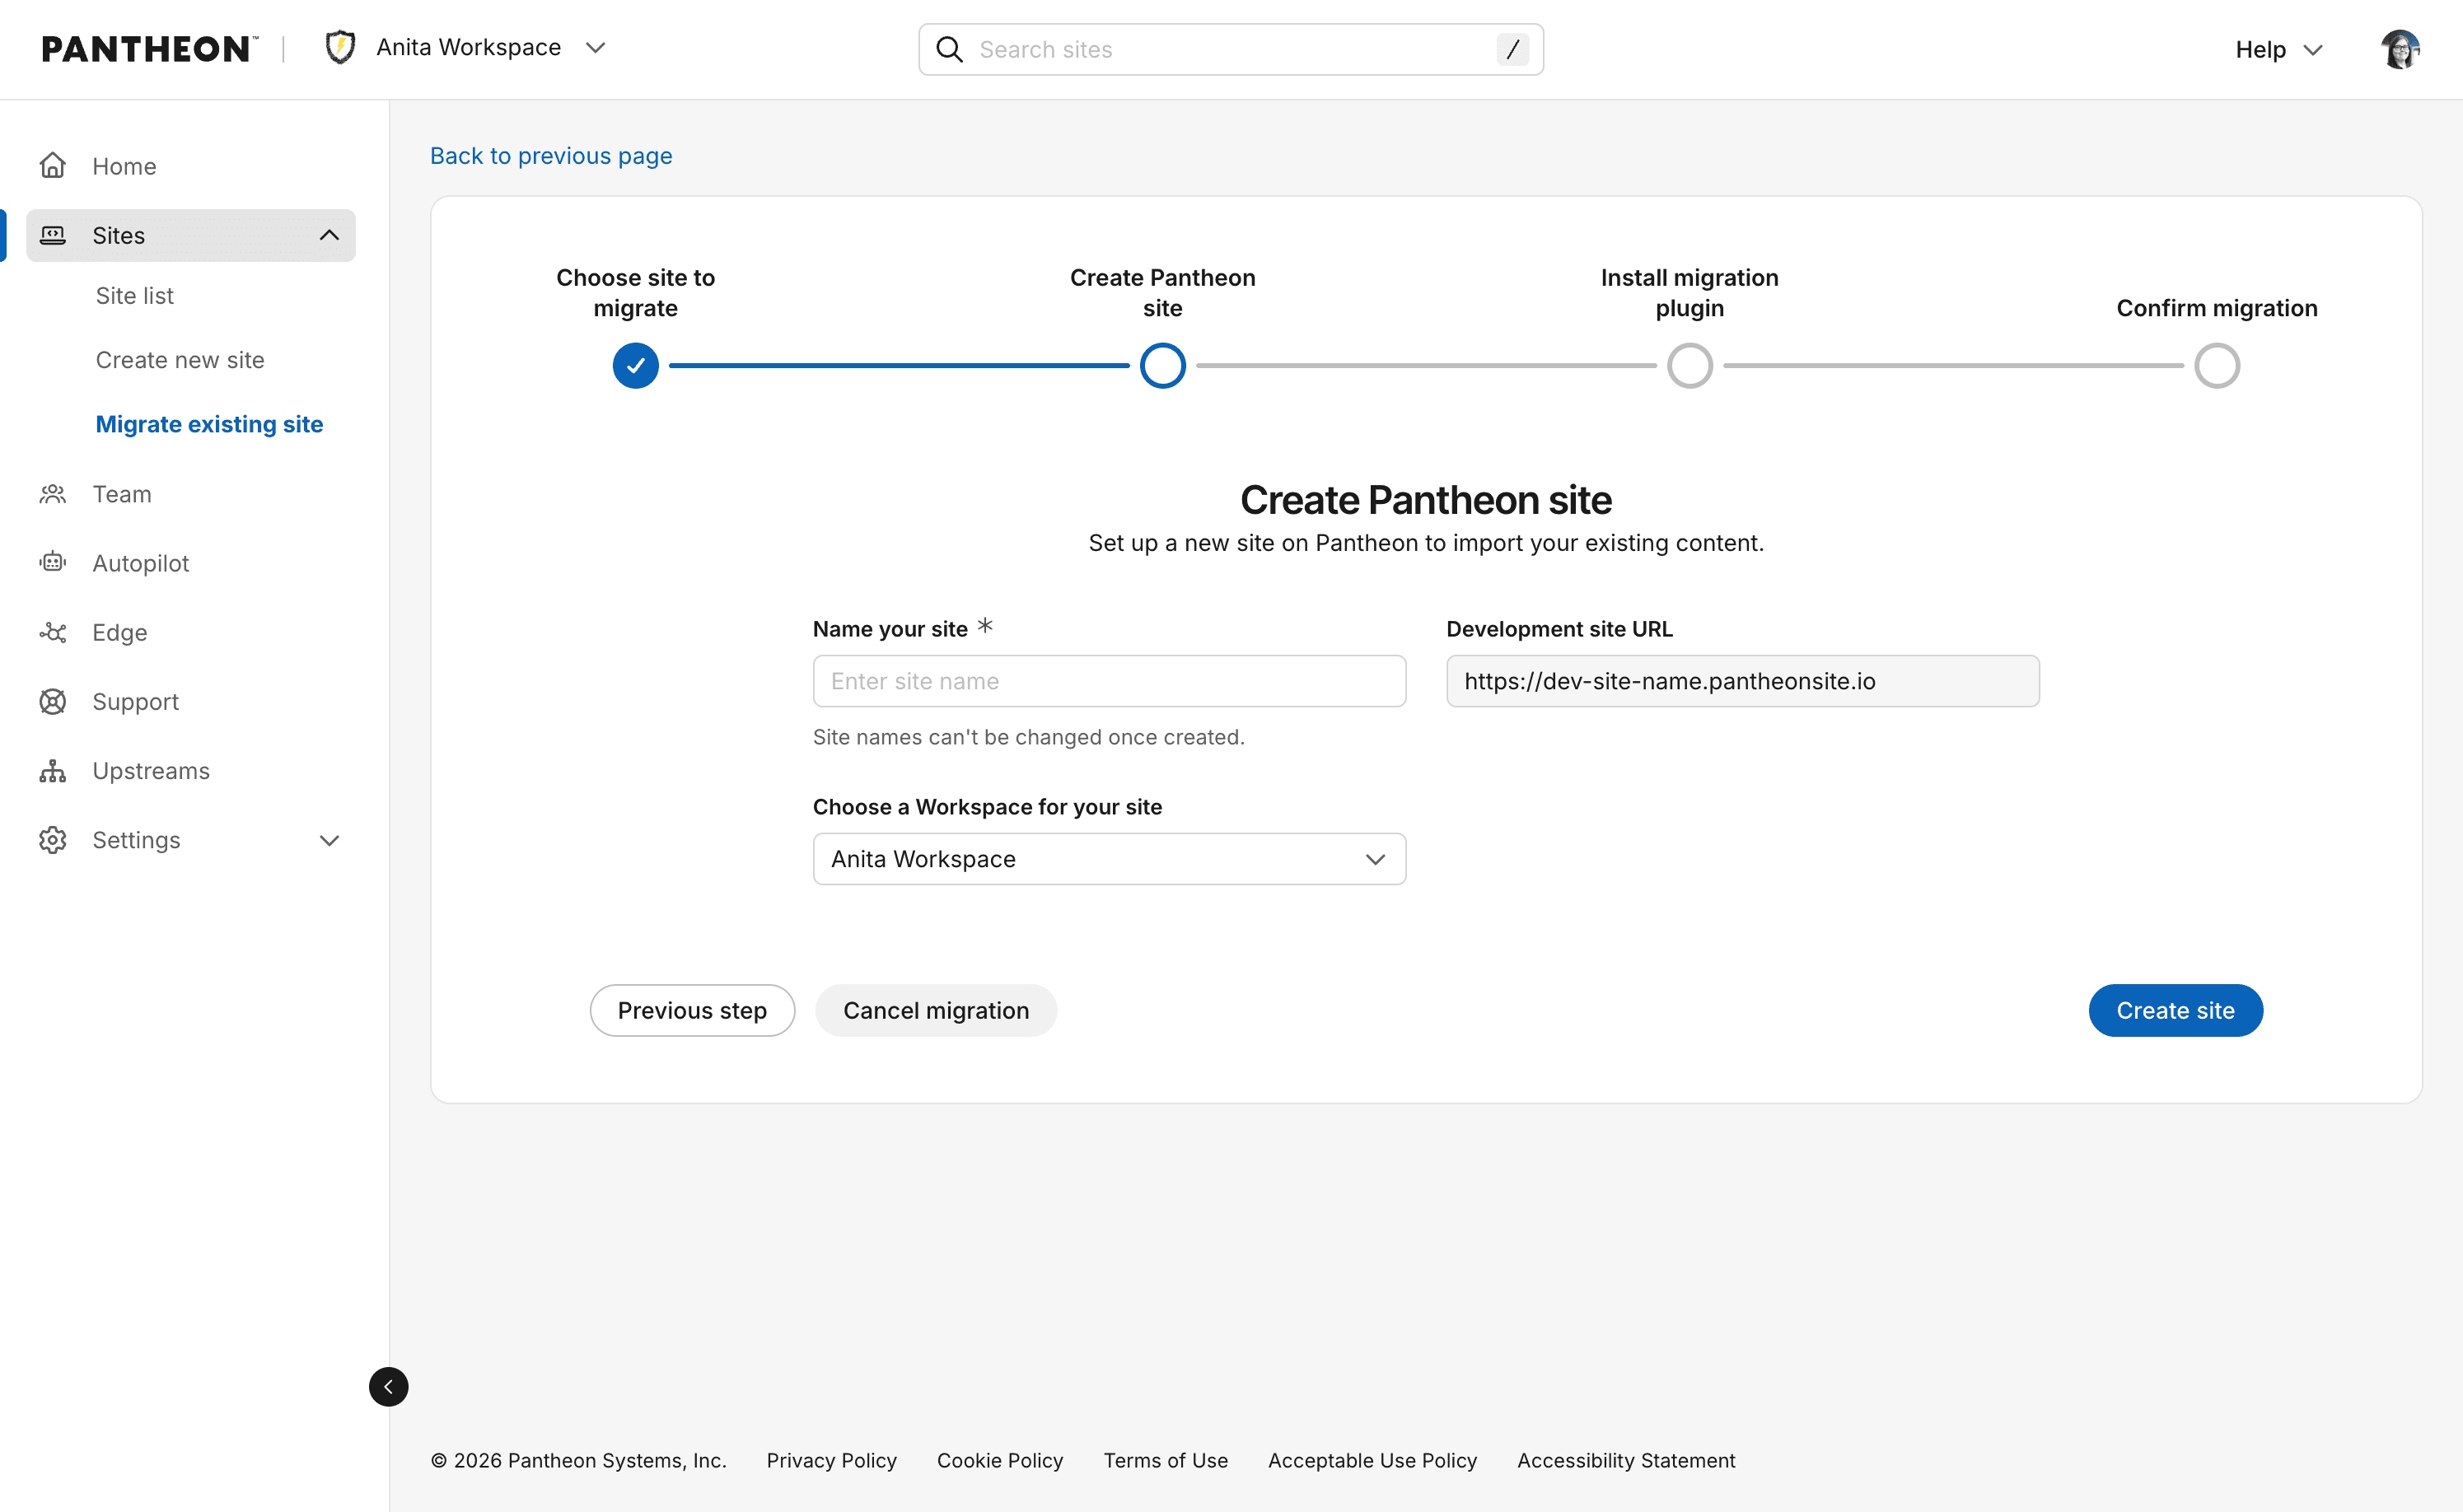Click the Pantheon logo
The image size is (2463, 1512).
[x=149, y=49]
